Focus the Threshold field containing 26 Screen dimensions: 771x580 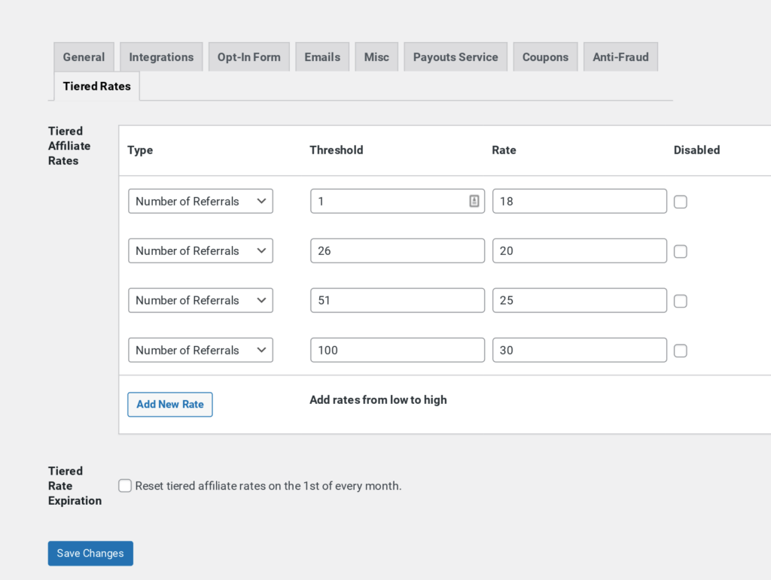pos(398,251)
